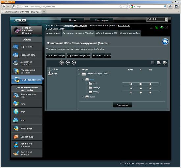This screenshot has height=168, width=181.
Task: Open Брандмауэр settings
Action: (x=27, y=137)
